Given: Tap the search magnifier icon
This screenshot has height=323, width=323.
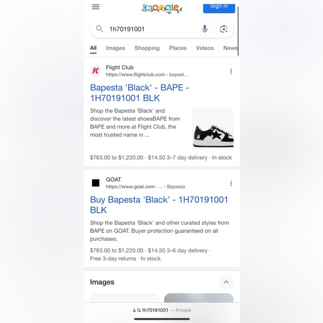Looking at the screenshot, I should (100, 29).
